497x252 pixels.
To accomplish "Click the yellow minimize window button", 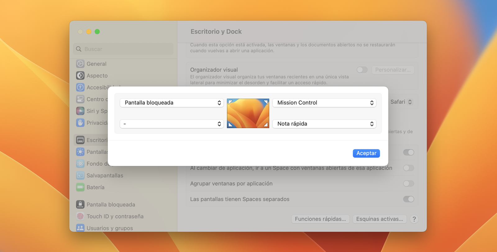I will click(x=89, y=32).
